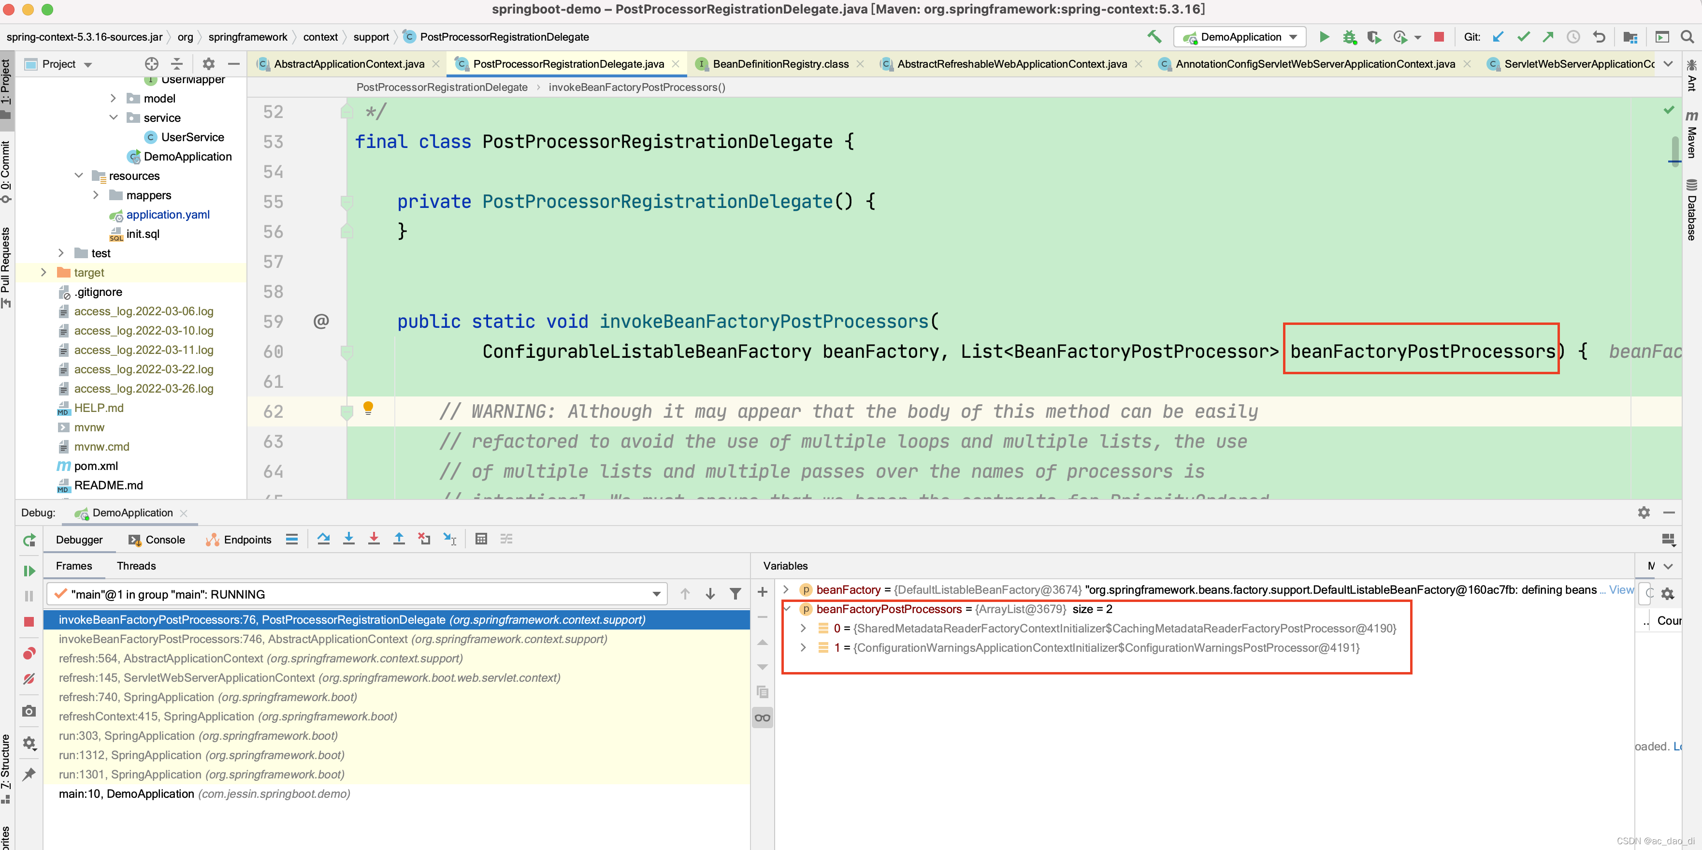Click Rerun DemoApplication debug icon
Viewport: 1702px width, 850px height.
coord(29,540)
